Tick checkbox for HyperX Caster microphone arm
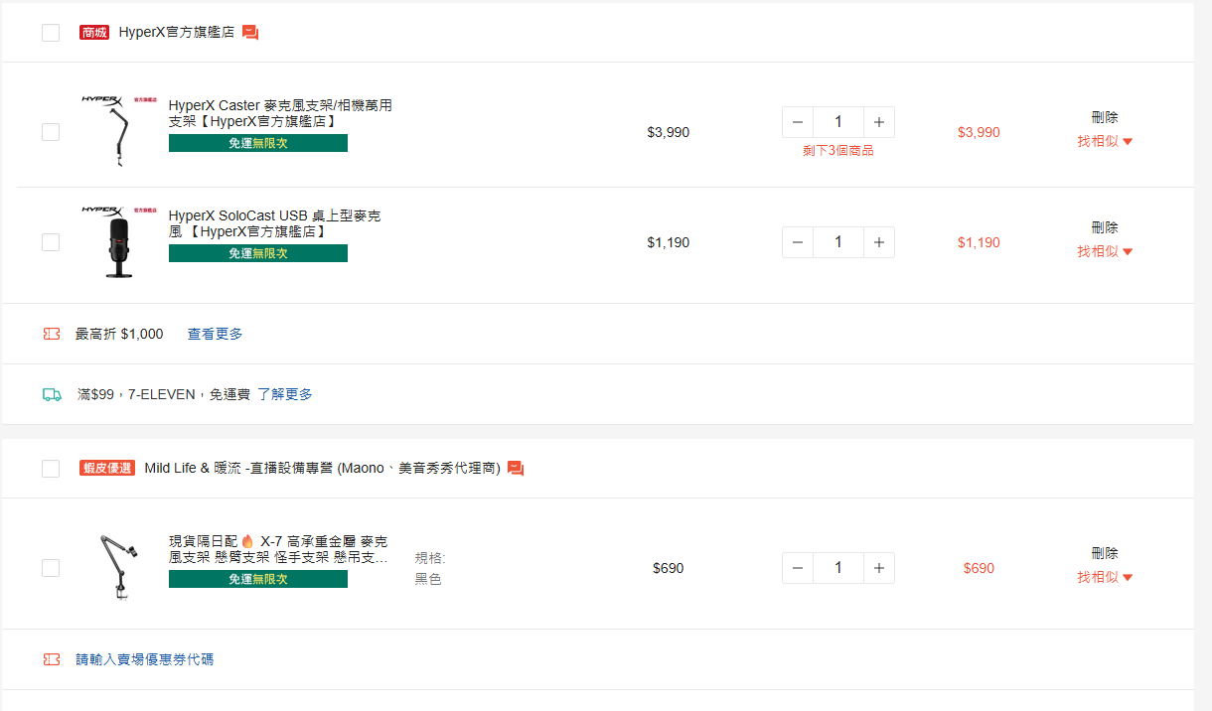 tap(51, 132)
